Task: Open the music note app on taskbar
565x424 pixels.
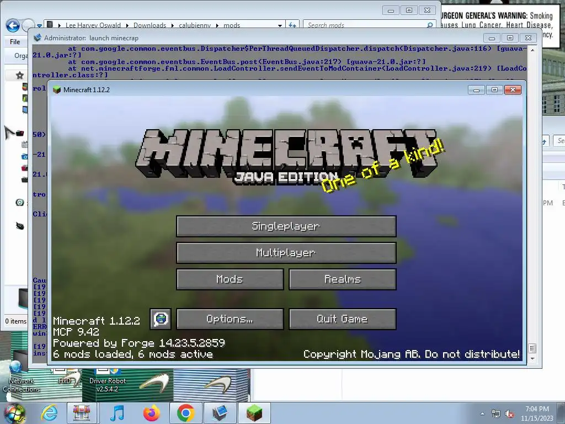Action: click(117, 413)
